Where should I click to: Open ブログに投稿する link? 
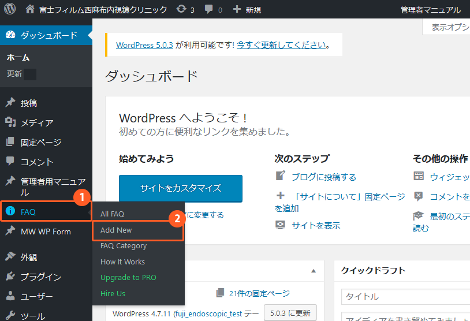point(324,177)
